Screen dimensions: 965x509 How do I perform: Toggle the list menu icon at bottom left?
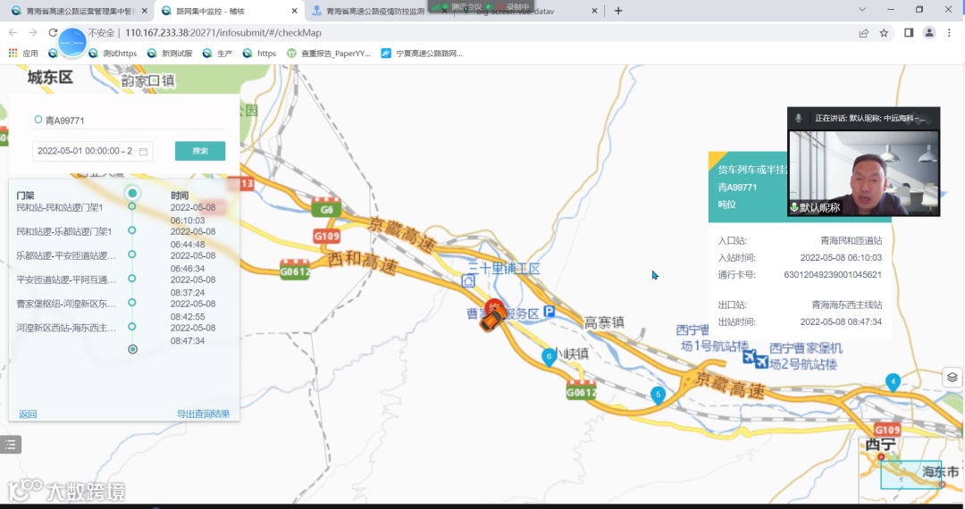[11, 445]
